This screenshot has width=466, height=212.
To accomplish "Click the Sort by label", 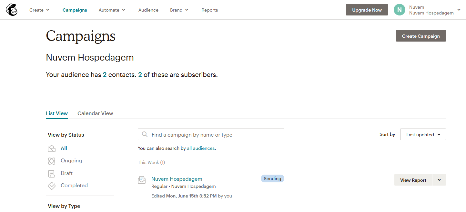I will pyautogui.click(x=387, y=135).
